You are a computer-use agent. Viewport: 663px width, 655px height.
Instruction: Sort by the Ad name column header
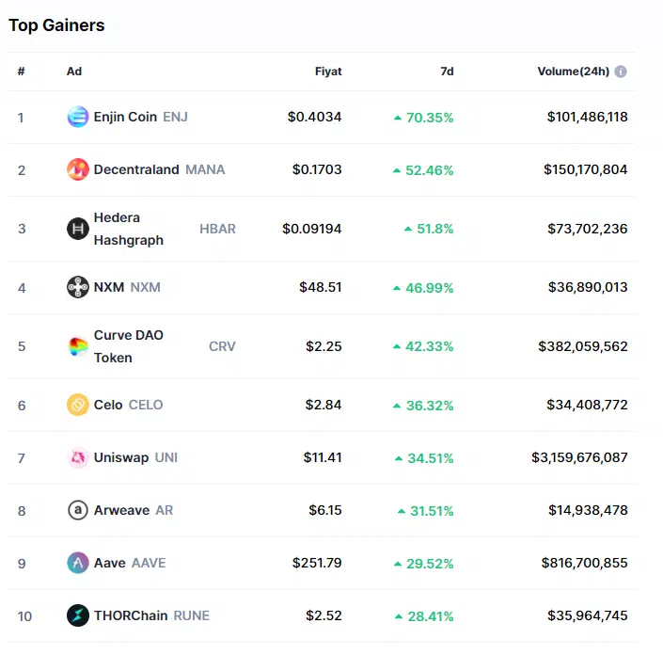74,72
